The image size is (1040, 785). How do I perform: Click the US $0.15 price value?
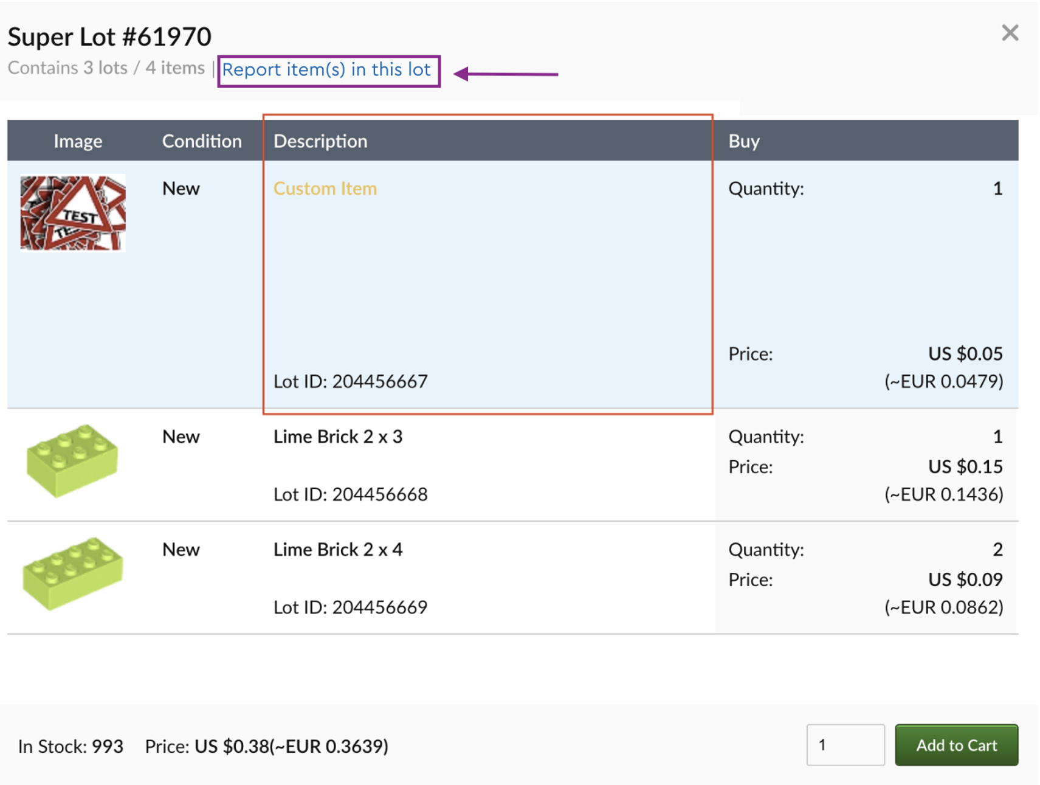(965, 466)
